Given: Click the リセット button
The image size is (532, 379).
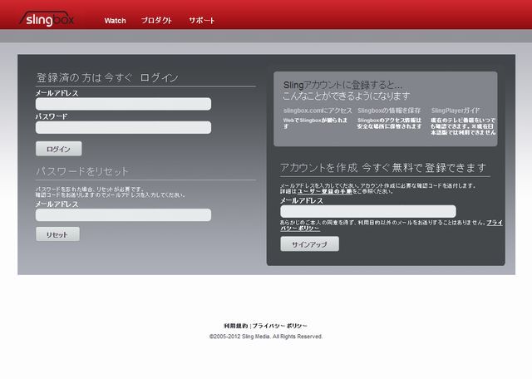Looking at the screenshot, I should pos(57,234).
